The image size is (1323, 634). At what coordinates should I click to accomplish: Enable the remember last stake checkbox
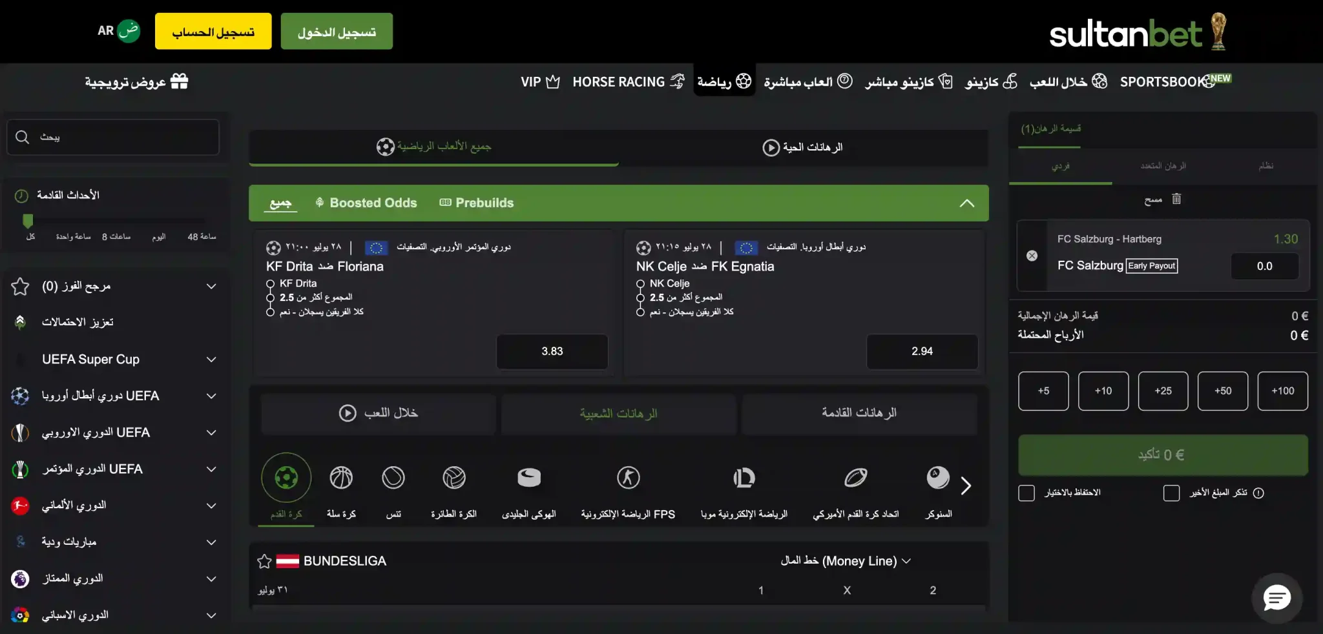point(1171,493)
